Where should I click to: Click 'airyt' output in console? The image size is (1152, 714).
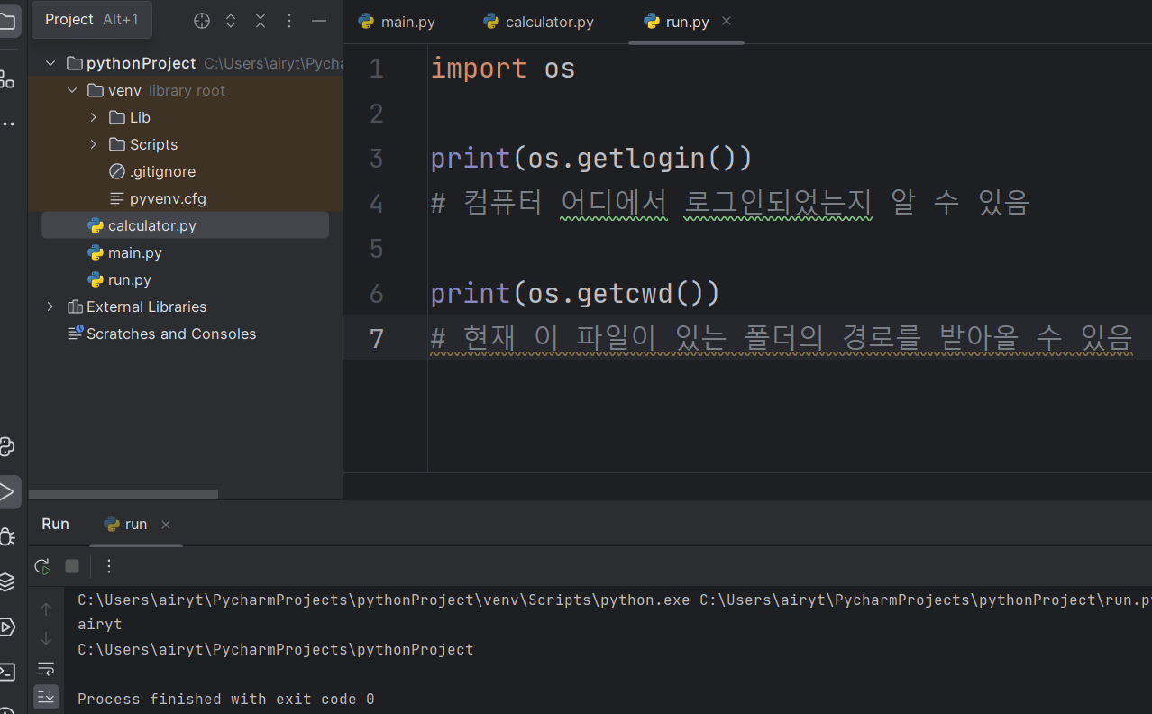pyautogui.click(x=100, y=624)
